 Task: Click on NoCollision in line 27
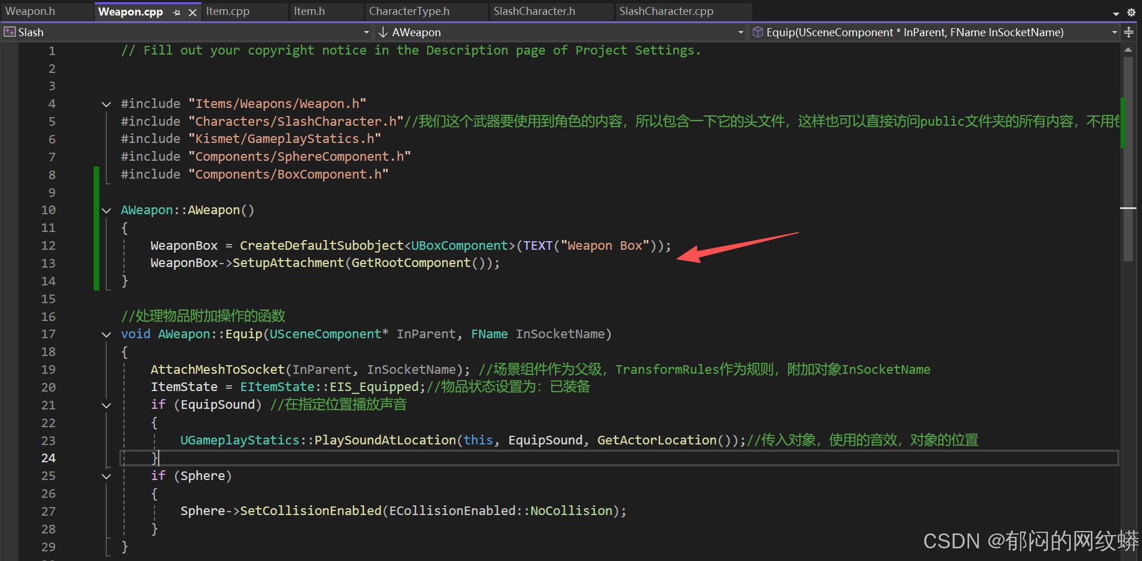click(571, 511)
